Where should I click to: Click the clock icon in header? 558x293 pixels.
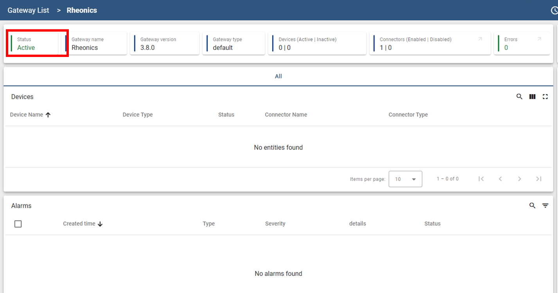pyautogui.click(x=554, y=10)
